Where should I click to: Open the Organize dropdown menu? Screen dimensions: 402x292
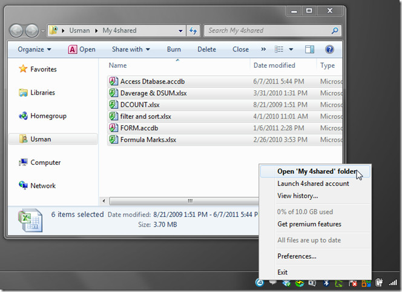click(34, 50)
